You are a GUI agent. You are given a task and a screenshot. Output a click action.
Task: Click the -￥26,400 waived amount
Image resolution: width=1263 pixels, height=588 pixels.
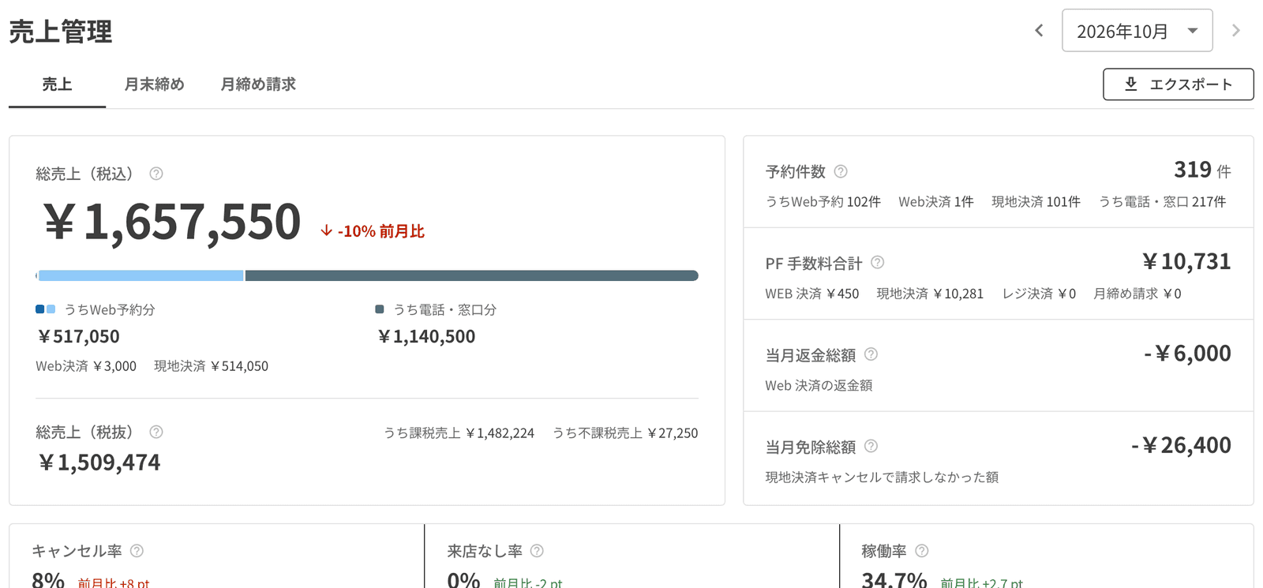click(x=1181, y=445)
